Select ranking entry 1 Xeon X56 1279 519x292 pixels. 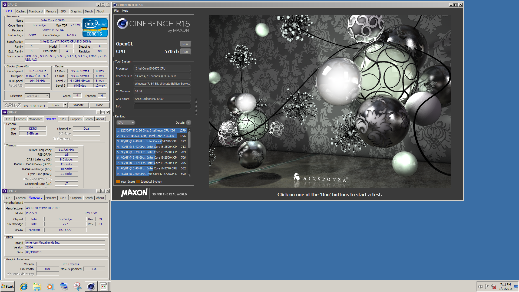(x=151, y=130)
